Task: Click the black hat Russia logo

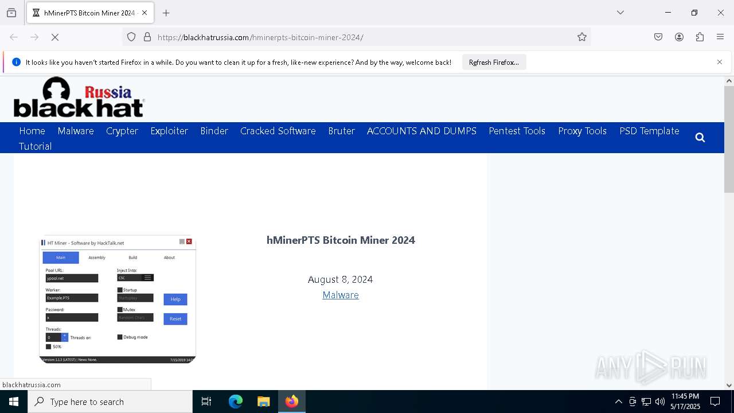Action: pos(79,97)
